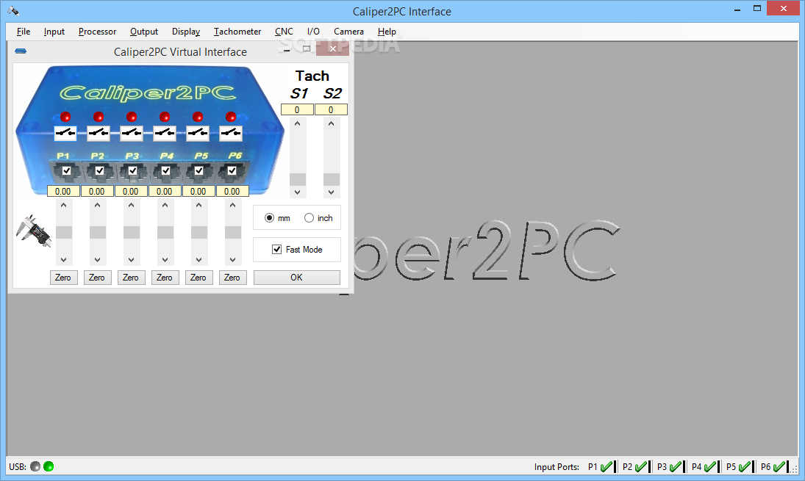
Task: Open the Output menu
Action: click(x=144, y=32)
